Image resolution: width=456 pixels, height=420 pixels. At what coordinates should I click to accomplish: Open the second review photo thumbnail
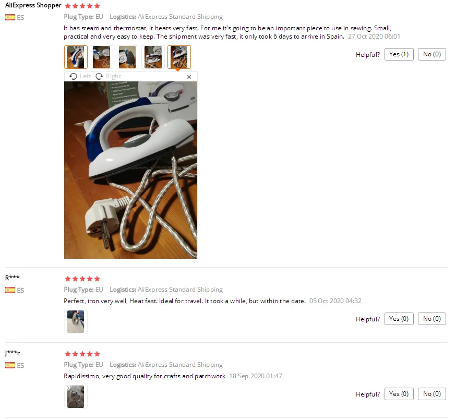pyautogui.click(x=102, y=57)
